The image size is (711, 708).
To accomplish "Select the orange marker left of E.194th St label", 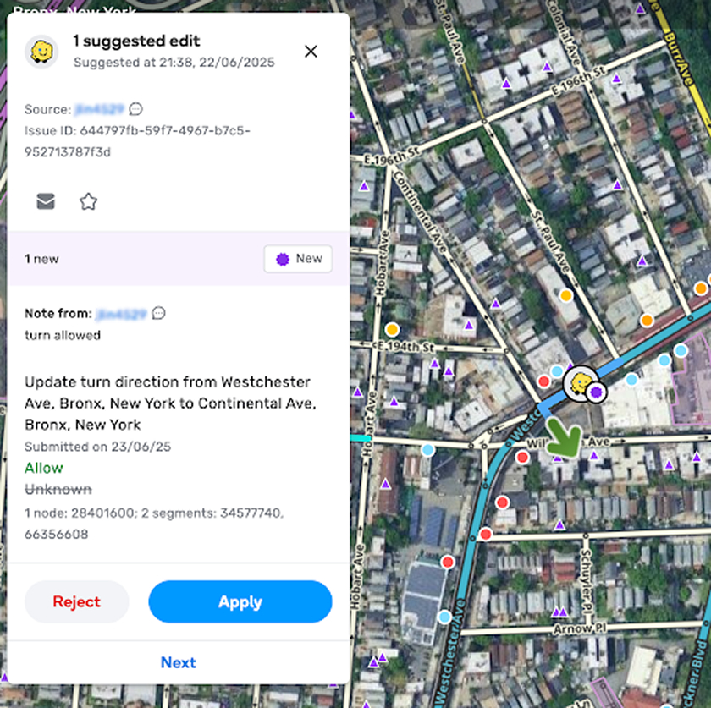I will [x=392, y=329].
